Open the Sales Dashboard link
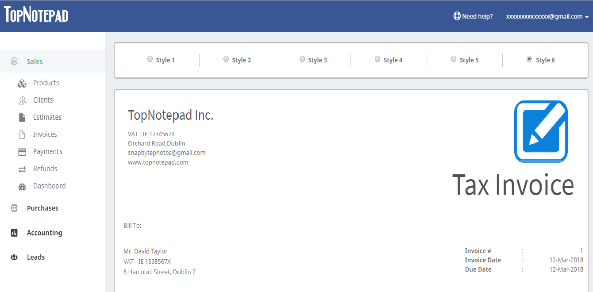593x292 pixels. pyautogui.click(x=50, y=186)
